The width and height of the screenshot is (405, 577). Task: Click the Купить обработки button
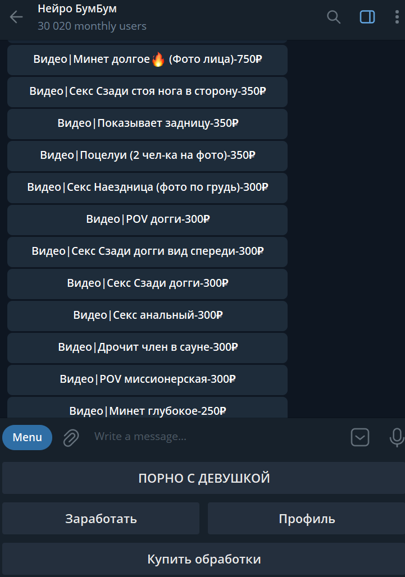click(203, 559)
